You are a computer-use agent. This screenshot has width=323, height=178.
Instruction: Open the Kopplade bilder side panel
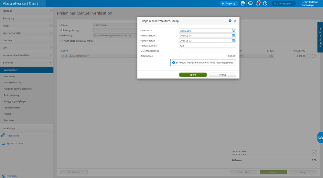point(320,37)
